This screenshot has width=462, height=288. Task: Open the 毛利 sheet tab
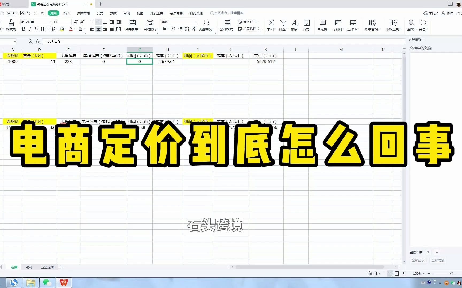[29, 267]
